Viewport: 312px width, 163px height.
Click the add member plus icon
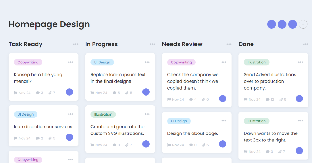point(303,24)
